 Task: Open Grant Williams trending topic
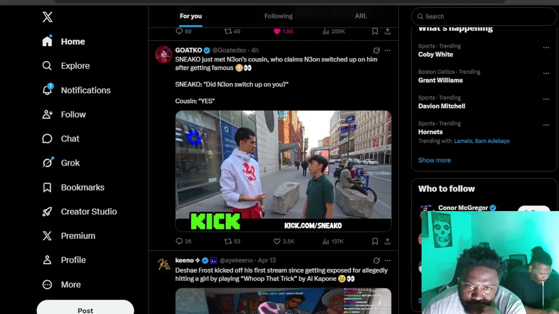(x=440, y=80)
